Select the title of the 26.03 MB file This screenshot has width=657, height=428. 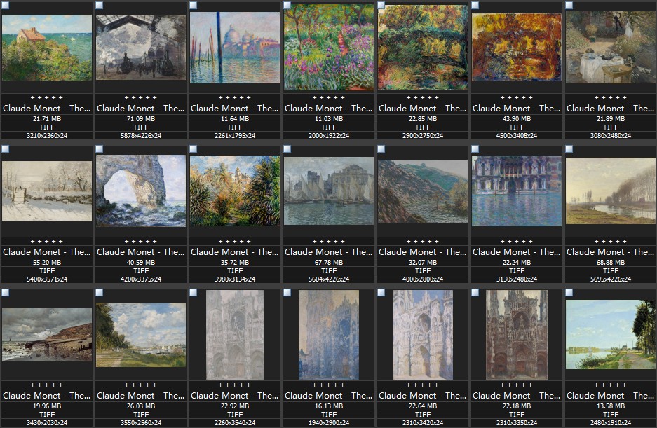tap(141, 396)
